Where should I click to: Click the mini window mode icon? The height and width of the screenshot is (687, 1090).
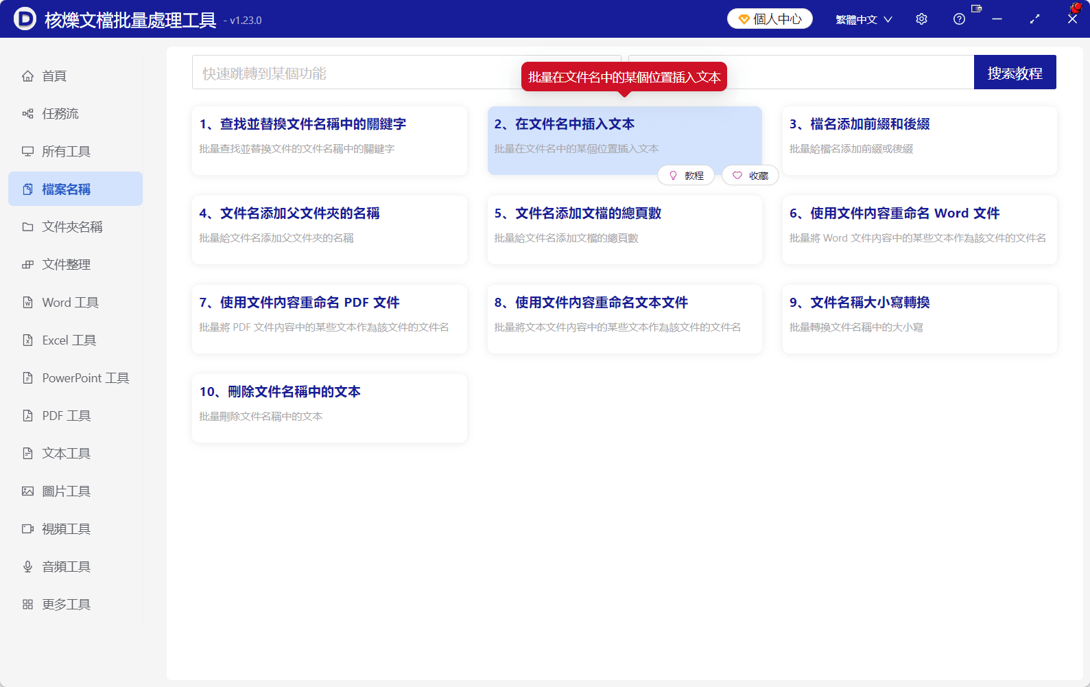click(976, 9)
